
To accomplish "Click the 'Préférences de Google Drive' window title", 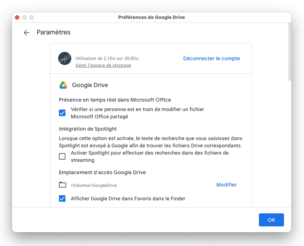I will click(x=151, y=17).
